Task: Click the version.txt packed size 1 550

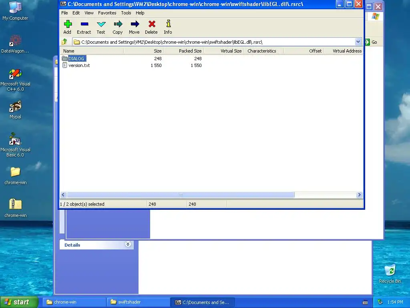Action: [196, 65]
